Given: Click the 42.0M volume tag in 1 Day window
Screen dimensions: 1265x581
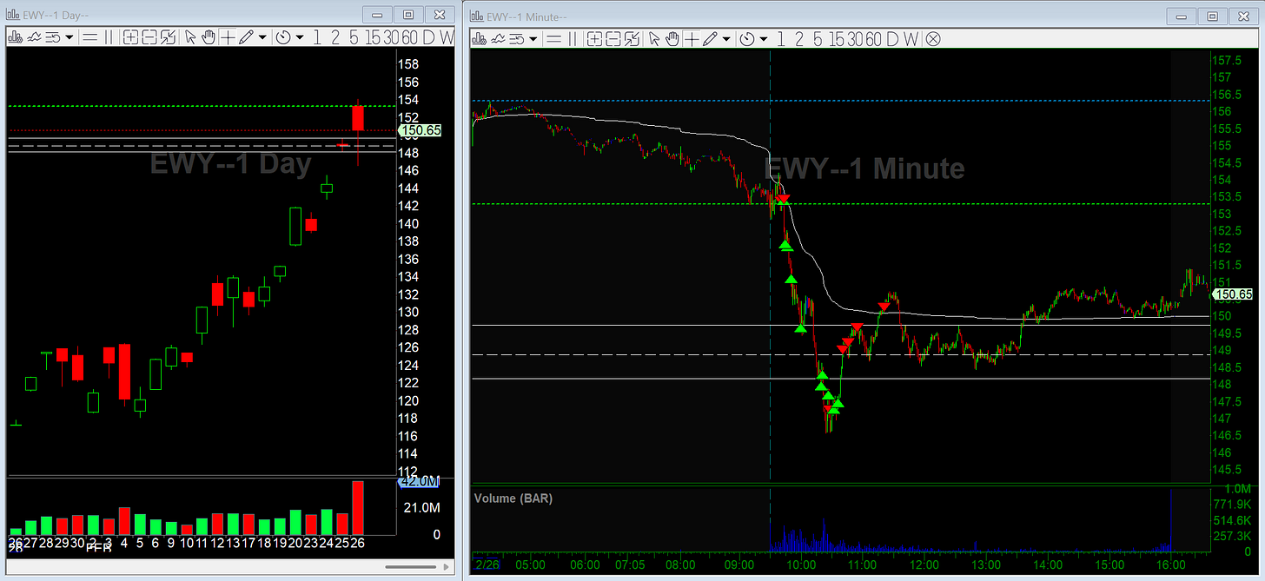Looking at the screenshot, I should click(x=420, y=482).
